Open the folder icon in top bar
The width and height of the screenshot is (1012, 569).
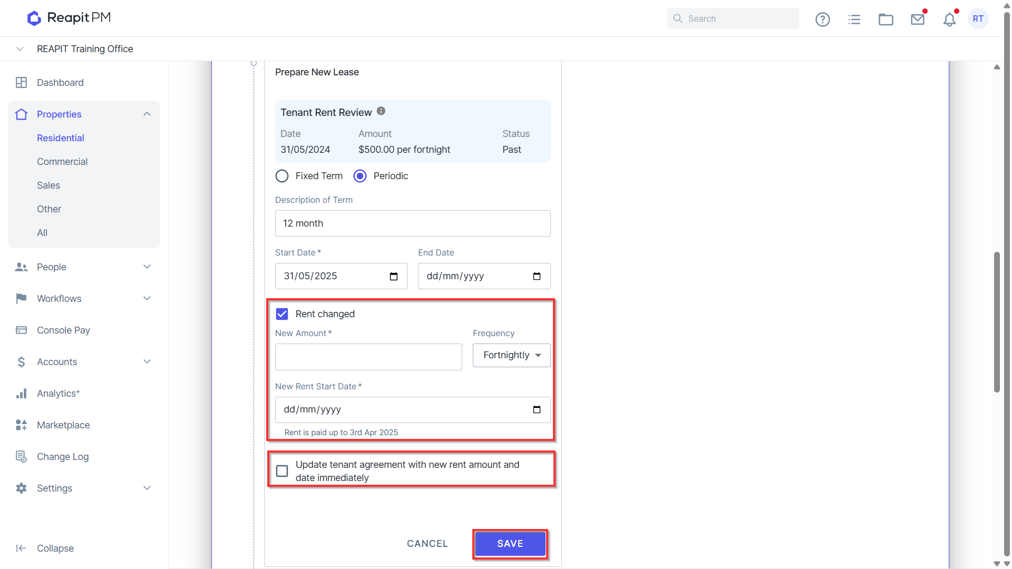pos(885,19)
